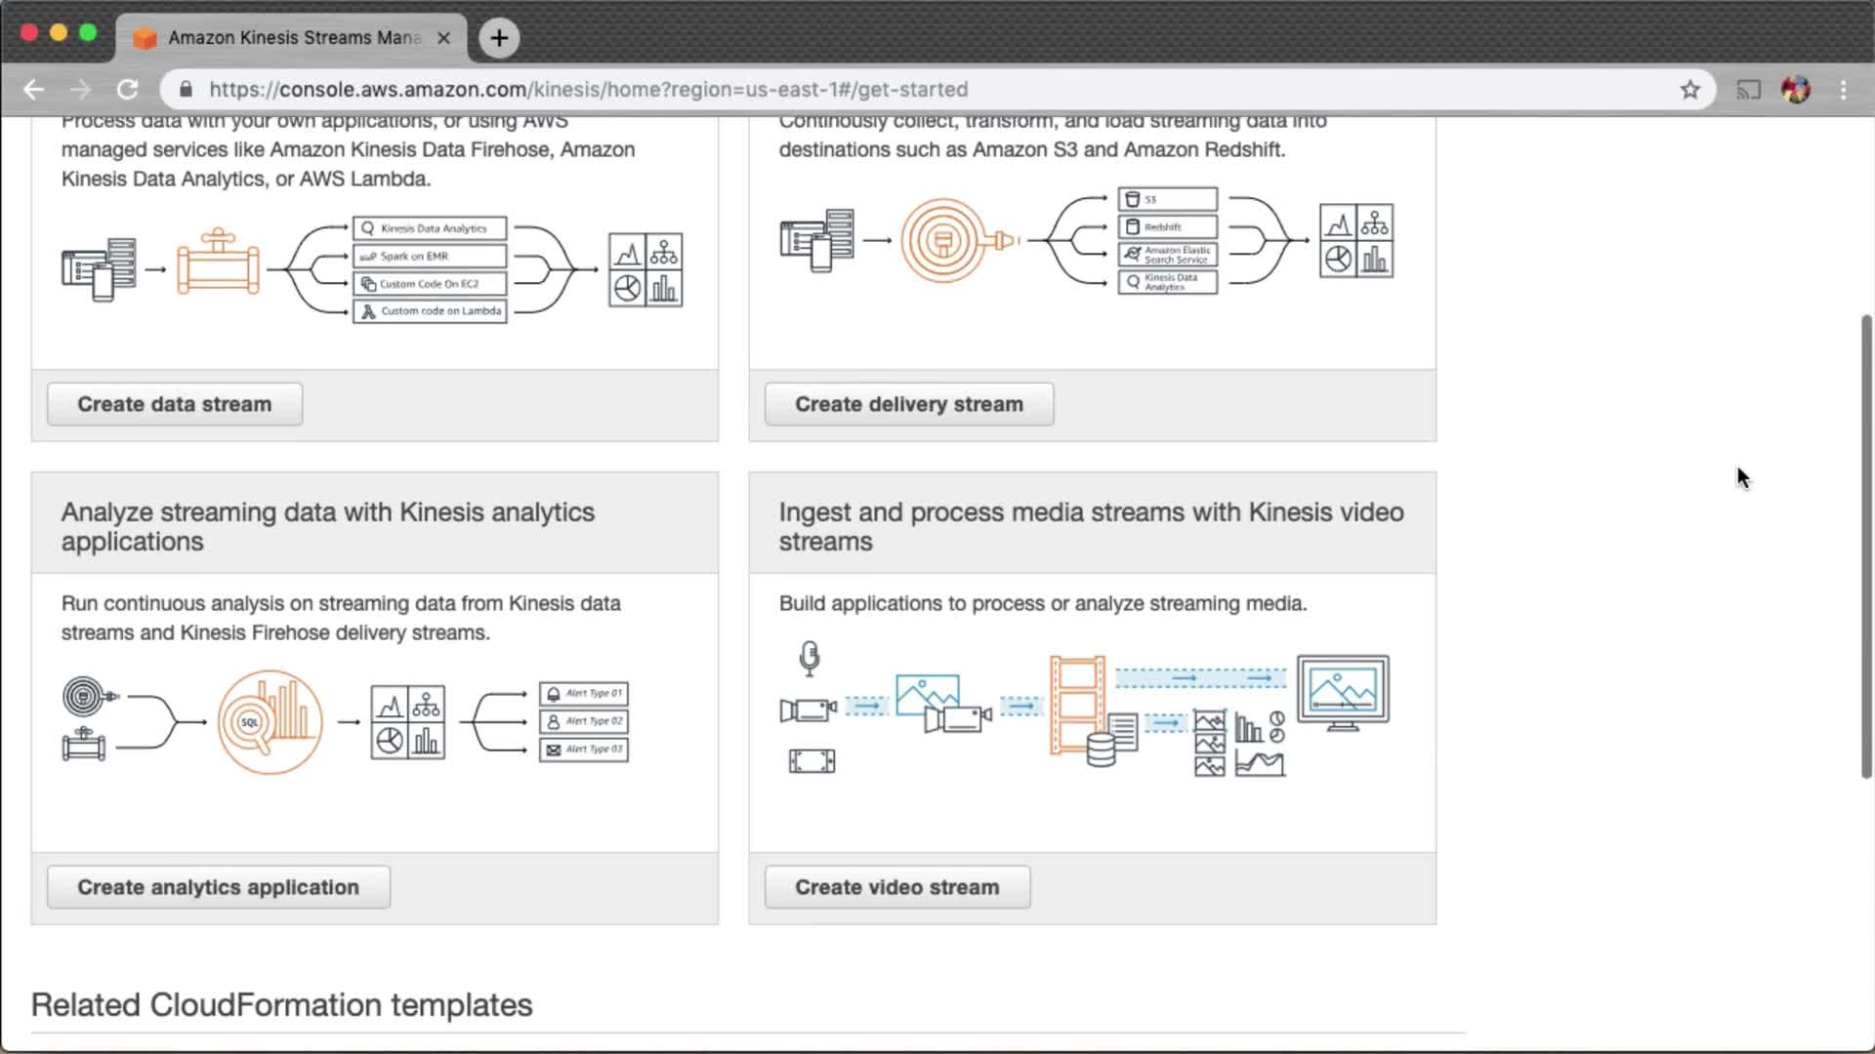Click Create delivery stream button
The width and height of the screenshot is (1875, 1054).
tap(908, 404)
